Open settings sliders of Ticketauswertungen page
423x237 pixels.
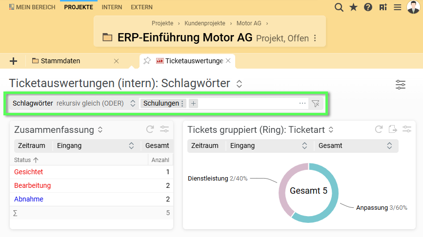coord(401,84)
